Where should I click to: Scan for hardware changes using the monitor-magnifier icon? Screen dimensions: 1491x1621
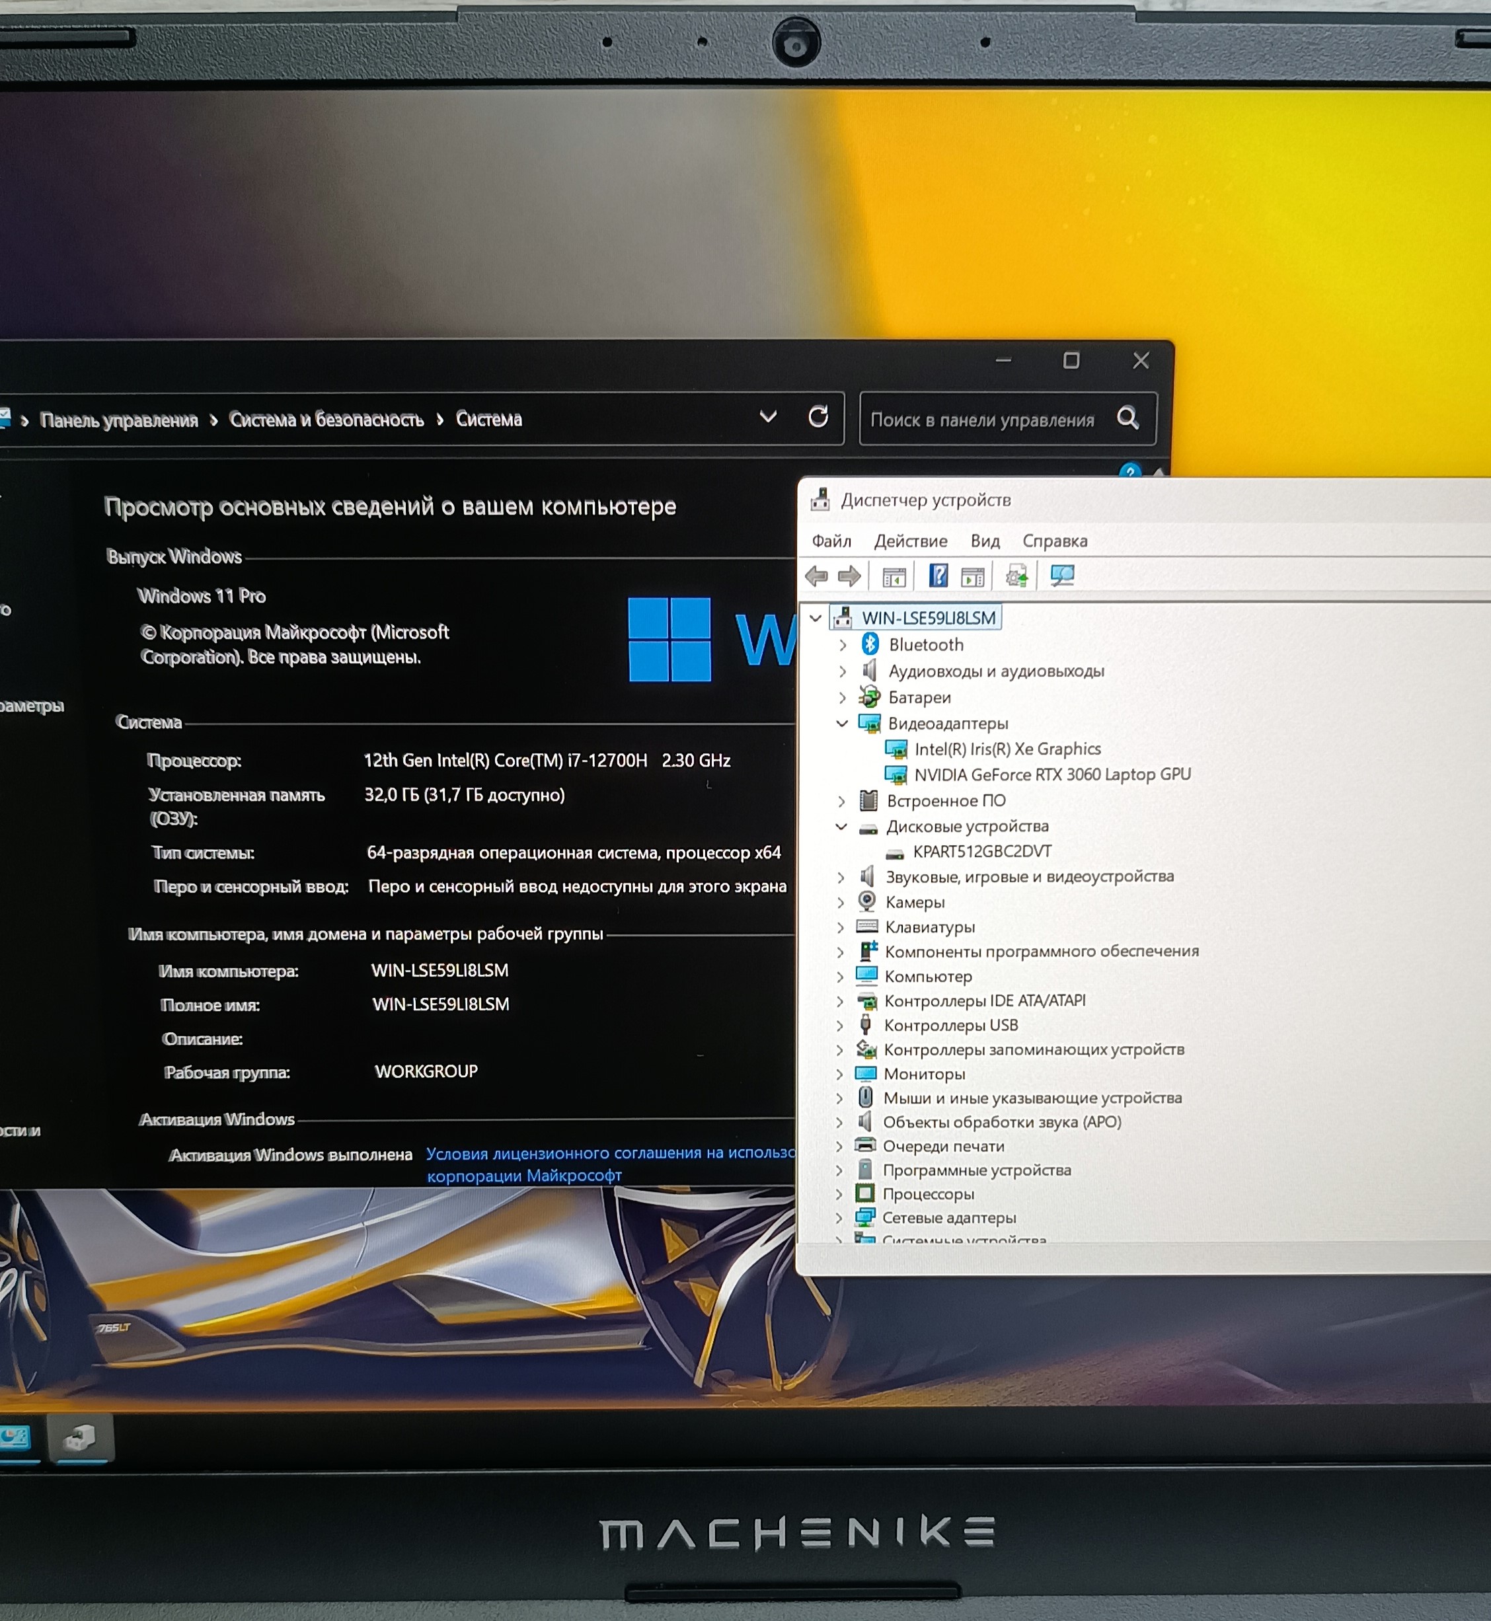[x=1062, y=576]
